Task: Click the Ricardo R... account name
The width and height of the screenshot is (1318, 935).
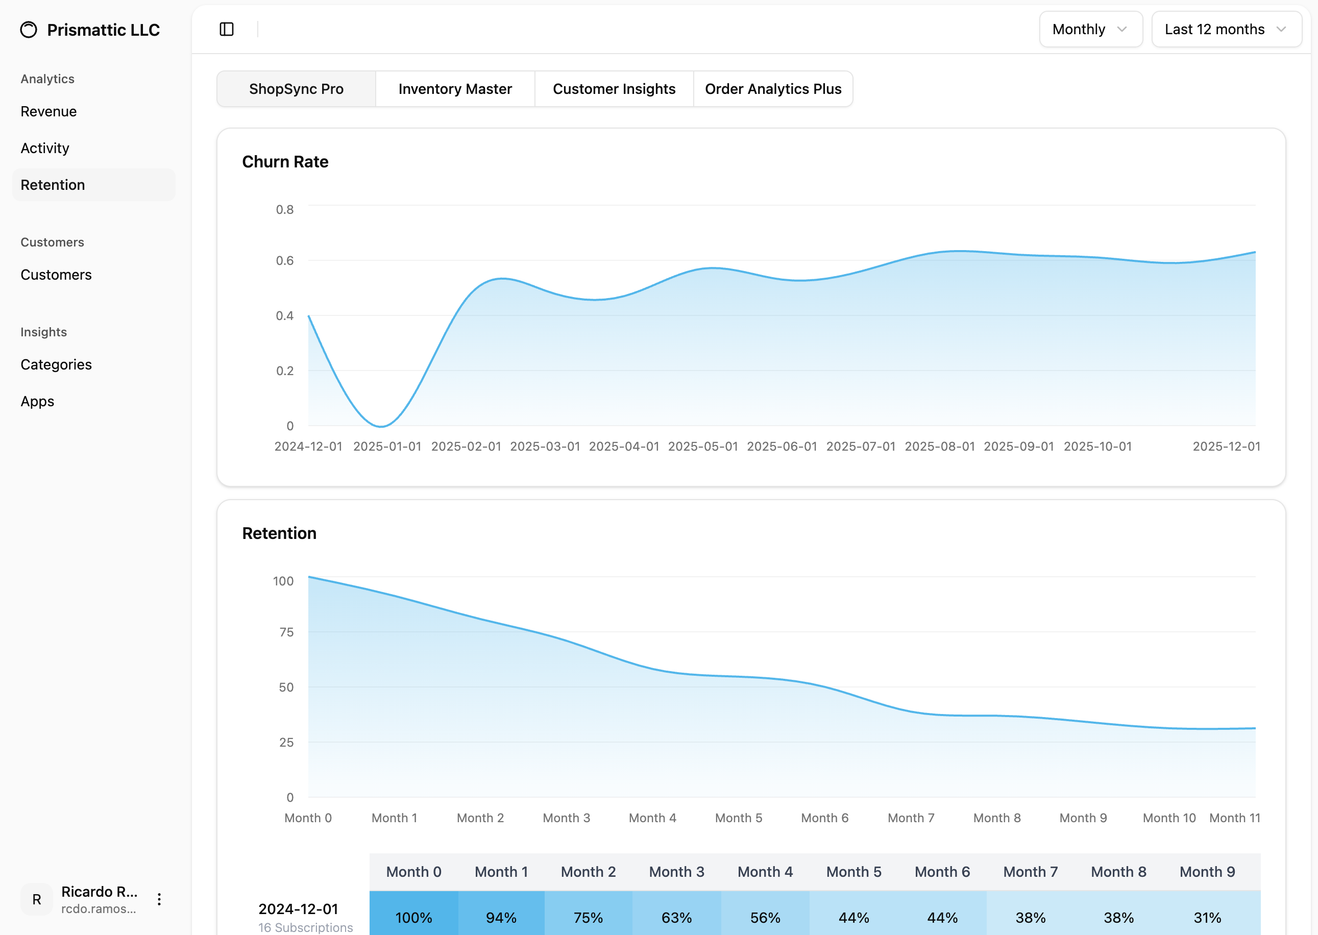Action: [99, 891]
